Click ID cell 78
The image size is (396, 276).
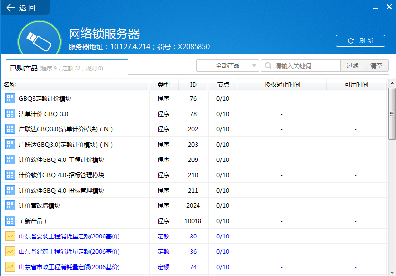193,114
